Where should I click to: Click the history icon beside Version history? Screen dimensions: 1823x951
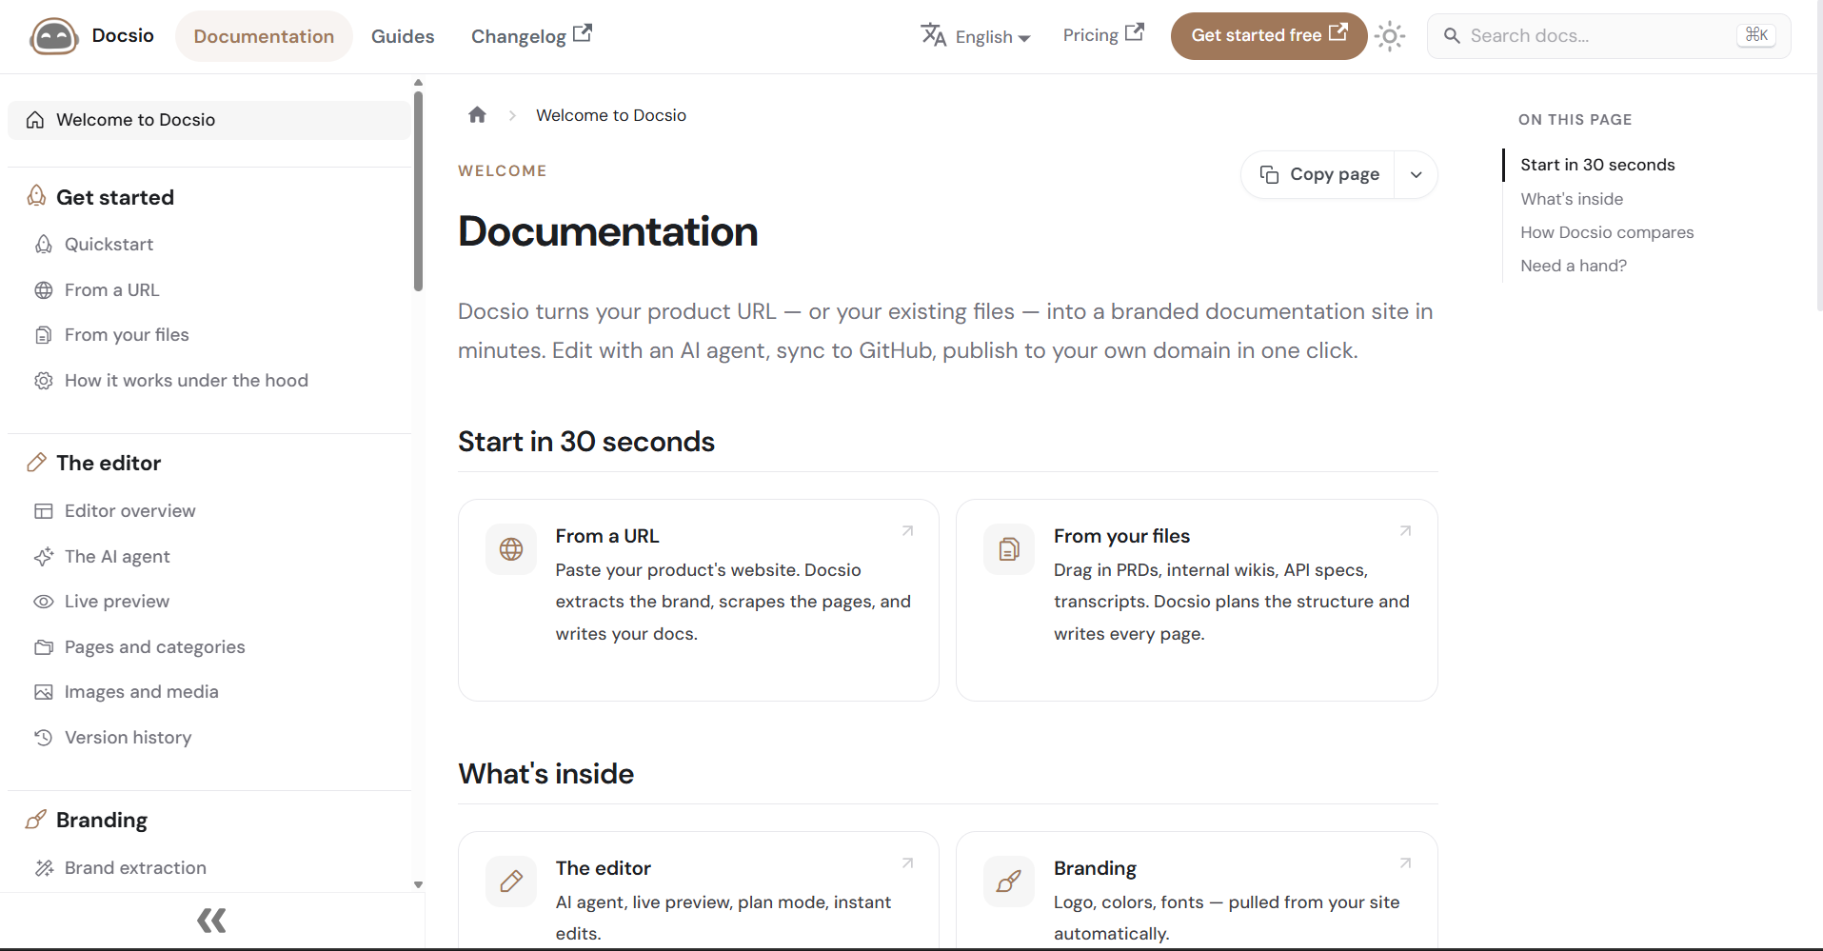point(44,738)
